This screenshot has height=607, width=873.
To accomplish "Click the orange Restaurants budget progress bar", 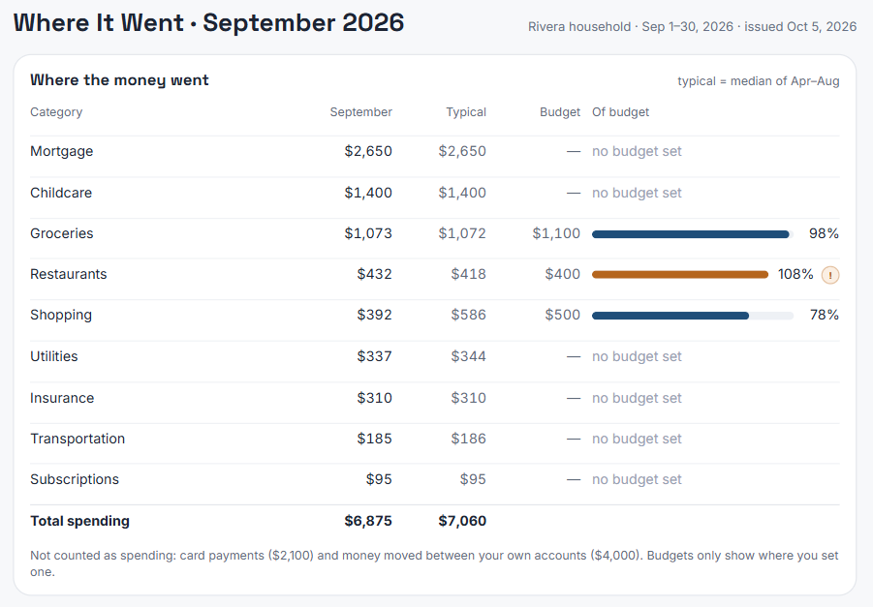I will [x=680, y=275].
